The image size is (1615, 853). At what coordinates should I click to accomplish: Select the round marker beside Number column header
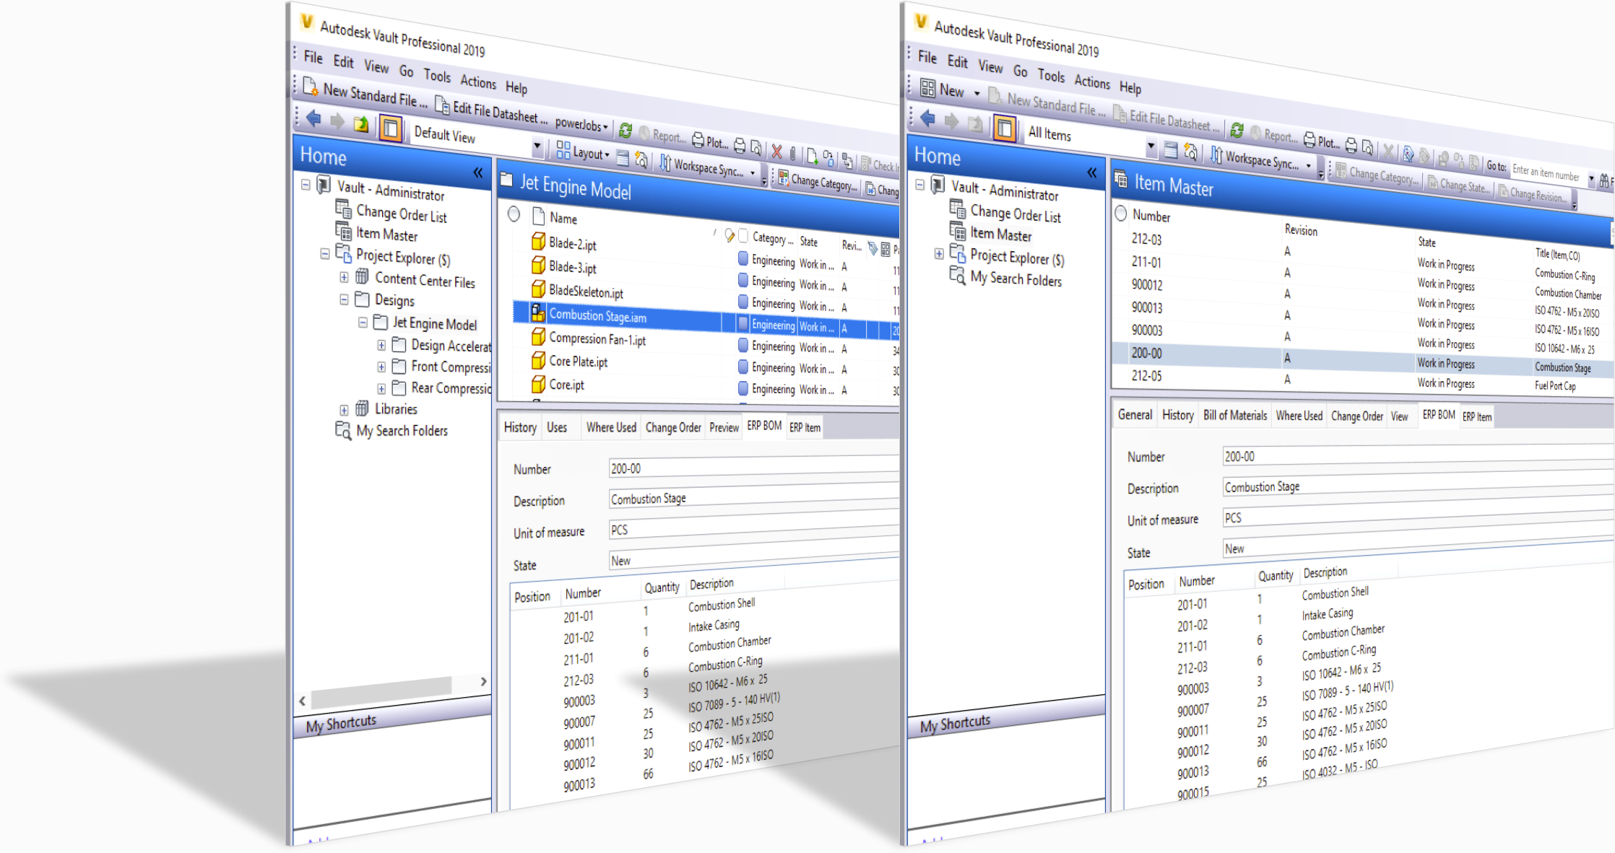pyautogui.click(x=1120, y=214)
